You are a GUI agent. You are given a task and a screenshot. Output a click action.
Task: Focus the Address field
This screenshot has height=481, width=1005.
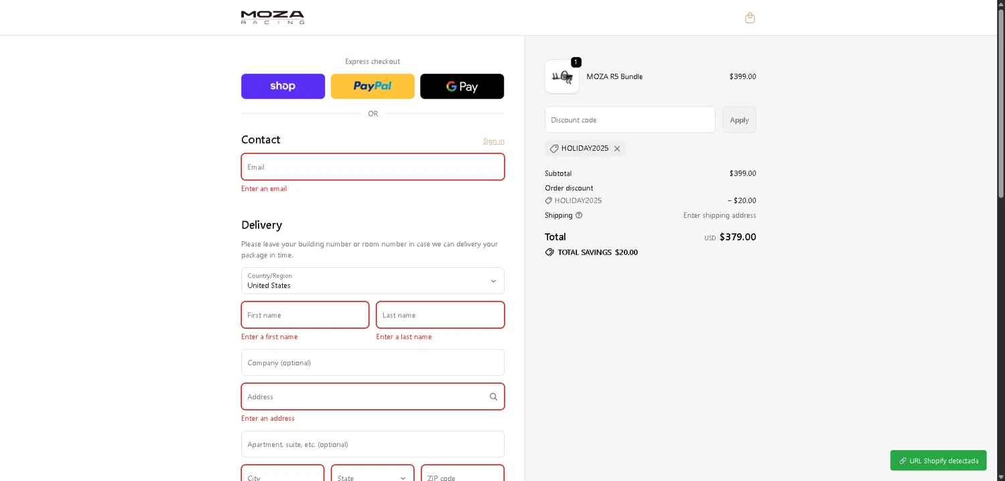click(x=373, y=397)
